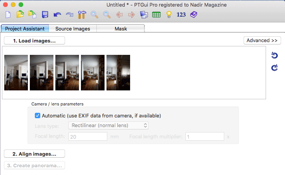Screen dimensions: 285x175
Task: Click the 3. Create panorama... button
Action: point(34,165)
